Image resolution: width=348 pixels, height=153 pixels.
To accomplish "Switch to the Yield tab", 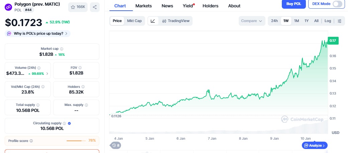I will (188, 6).
